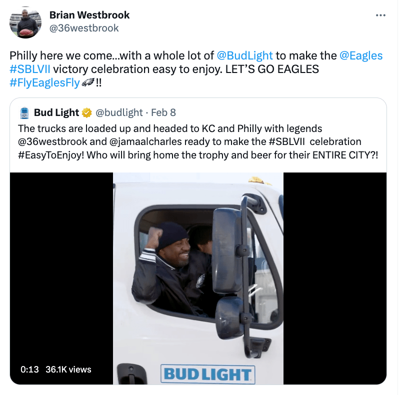
Task: Open the @BudLight mention link
Action: (244, 55)
